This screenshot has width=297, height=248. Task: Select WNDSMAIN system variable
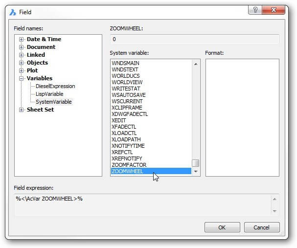pos(151,63)
